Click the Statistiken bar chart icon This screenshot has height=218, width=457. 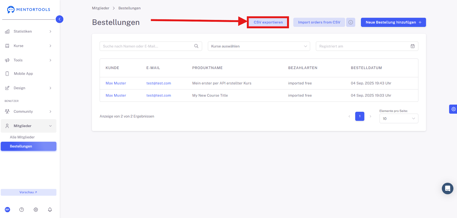point(7,31)
